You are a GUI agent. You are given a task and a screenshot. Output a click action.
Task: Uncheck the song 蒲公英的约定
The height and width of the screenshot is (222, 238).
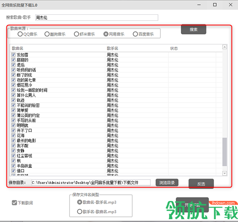[x=13, y=115]
